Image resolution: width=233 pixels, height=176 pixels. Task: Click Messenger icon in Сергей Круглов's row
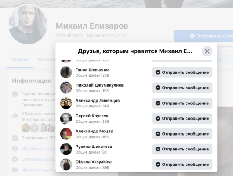tap(158, 118)
